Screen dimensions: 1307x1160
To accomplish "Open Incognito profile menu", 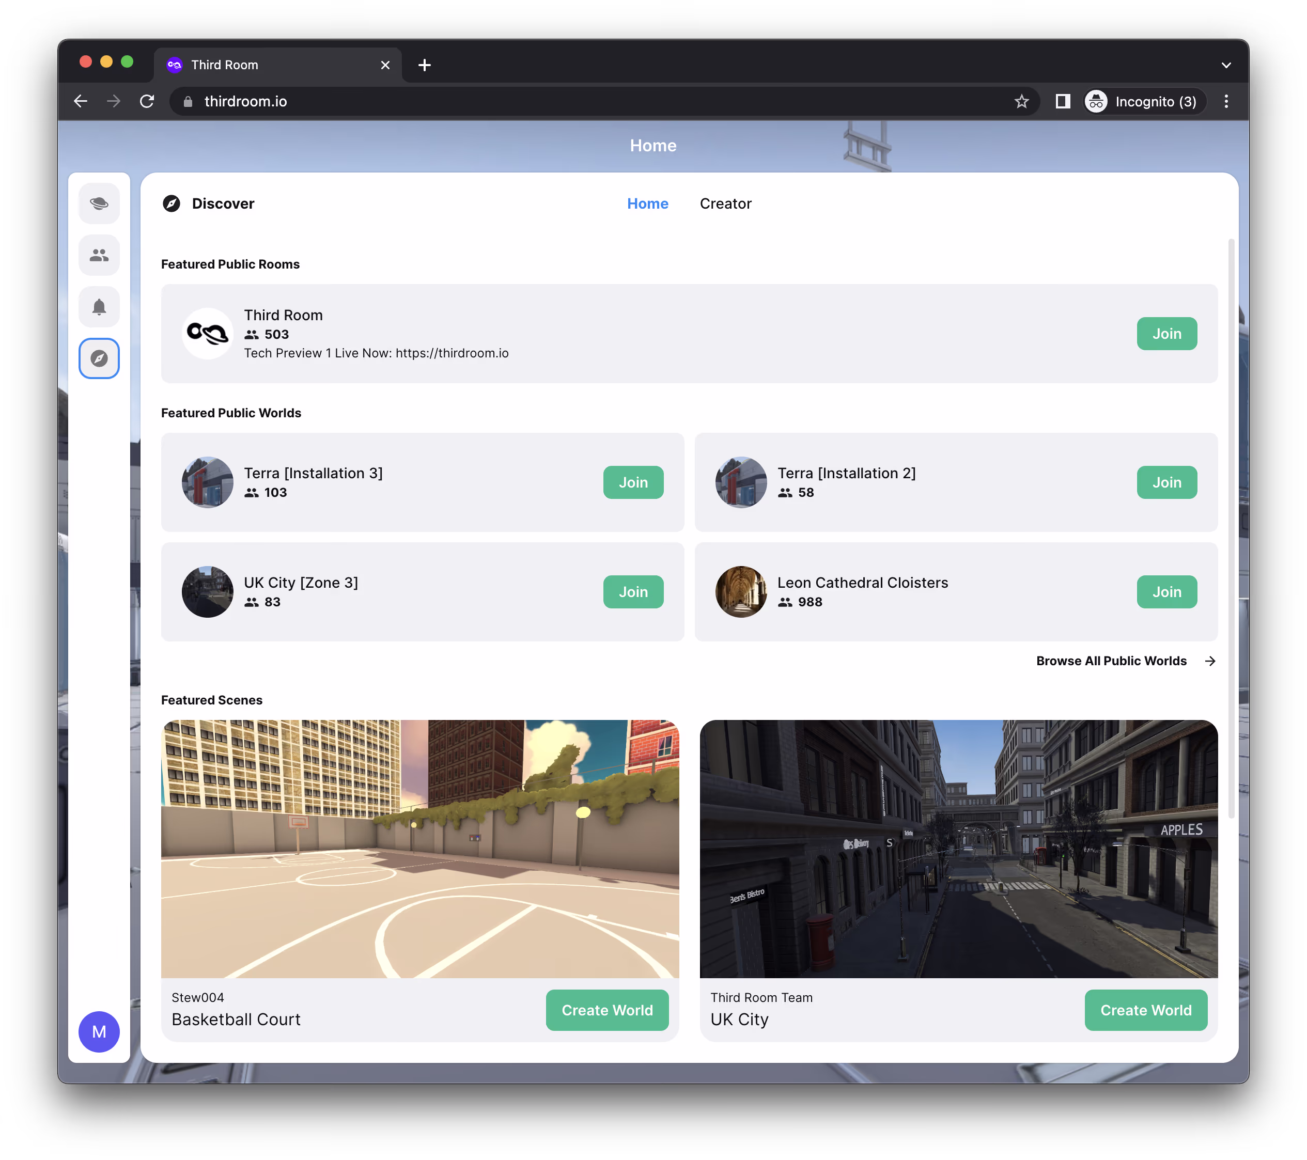I will (1144, 102).
